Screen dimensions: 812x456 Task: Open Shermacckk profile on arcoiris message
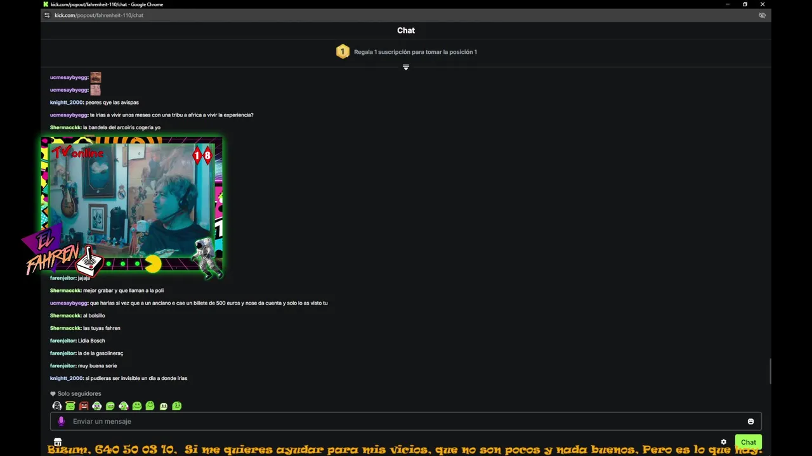[x=66, y=128]
